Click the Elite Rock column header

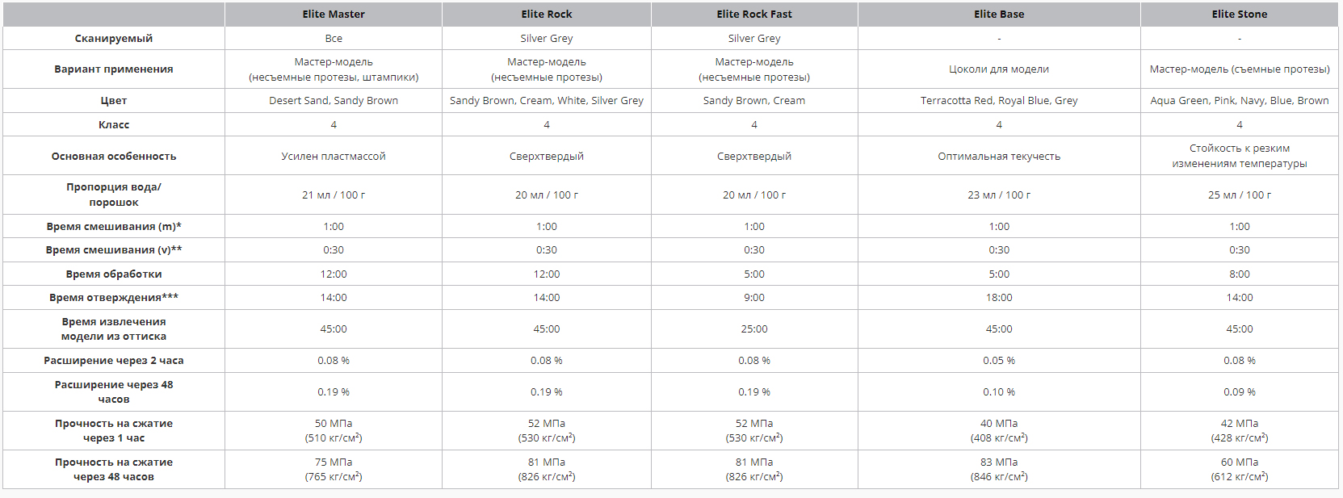click(x=547, y=14)
